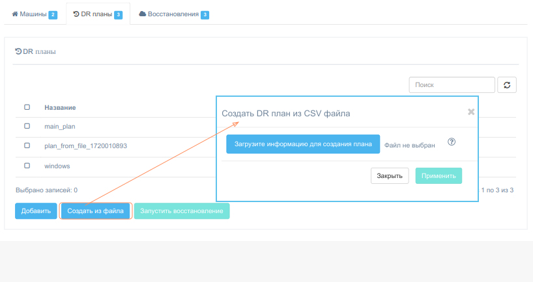The width and height of the screenshot is (533, 282).
Task: Click the Выбрано записей: 0 text
Action: [x=46, y=190]
